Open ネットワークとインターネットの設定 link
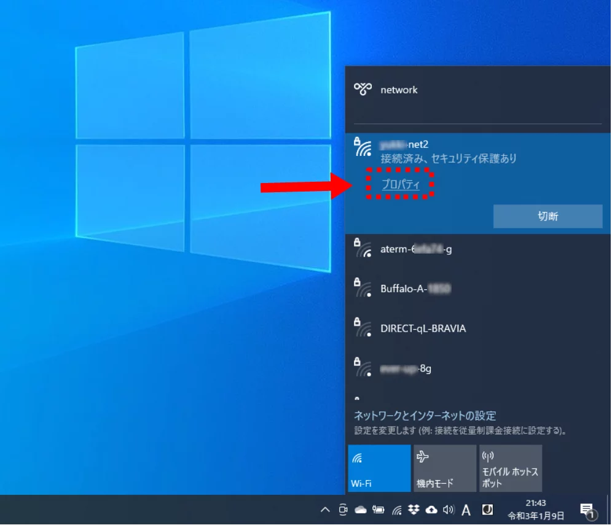The width and height of the screenshot is (612, 525). pos(425,416)
